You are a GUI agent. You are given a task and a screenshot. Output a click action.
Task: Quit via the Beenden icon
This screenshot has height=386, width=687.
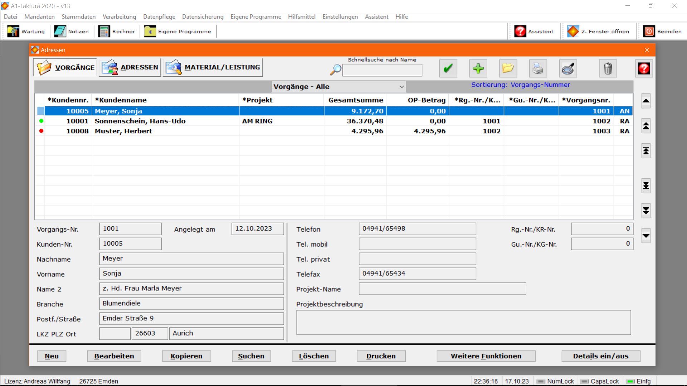click(x=662, y=31)
